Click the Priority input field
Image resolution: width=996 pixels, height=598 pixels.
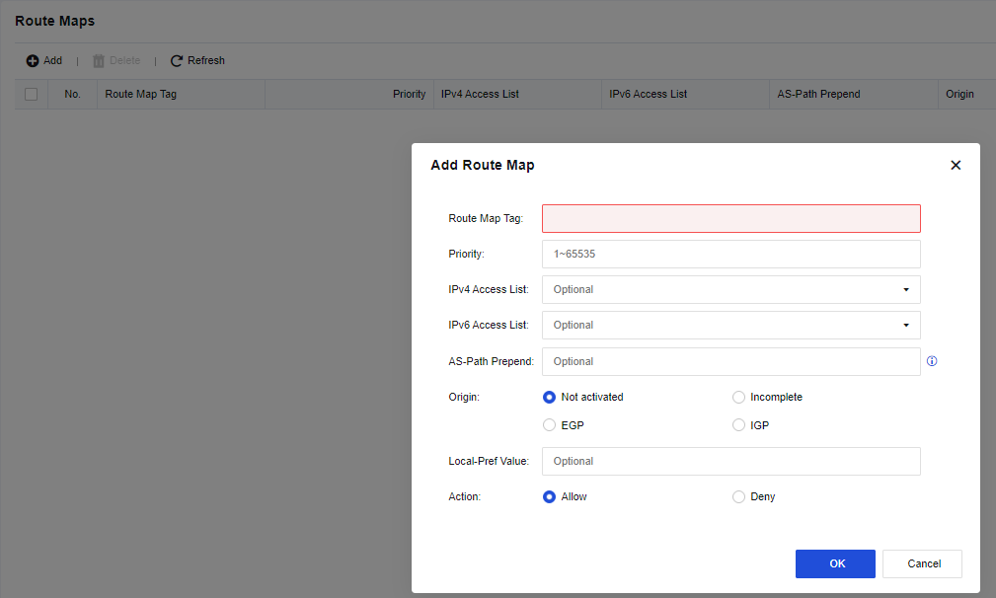tap(730, 254)
